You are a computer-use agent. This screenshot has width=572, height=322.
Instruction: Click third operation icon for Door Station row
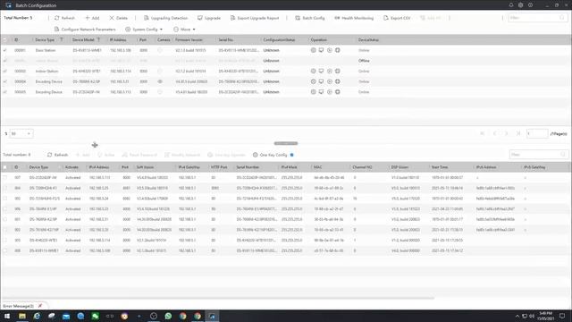click(x=330, y=50)
